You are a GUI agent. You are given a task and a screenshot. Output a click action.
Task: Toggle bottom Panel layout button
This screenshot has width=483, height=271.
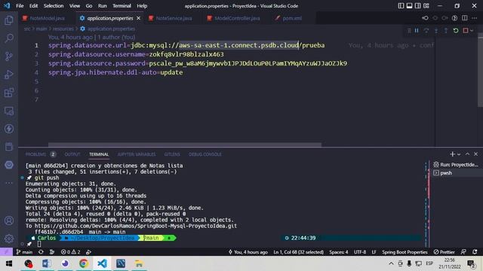[x=409, y=6]
